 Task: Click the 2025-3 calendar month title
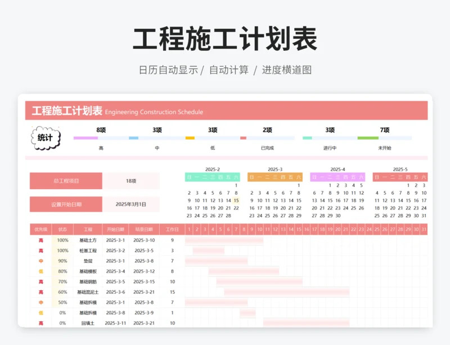275,169
